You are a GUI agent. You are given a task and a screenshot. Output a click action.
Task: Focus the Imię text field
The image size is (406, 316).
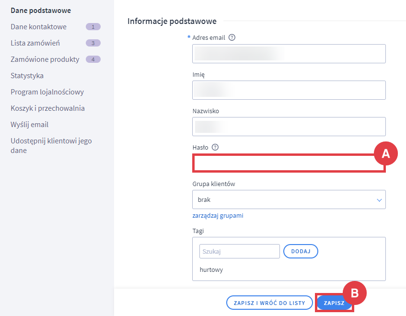[x=289, y=90]
